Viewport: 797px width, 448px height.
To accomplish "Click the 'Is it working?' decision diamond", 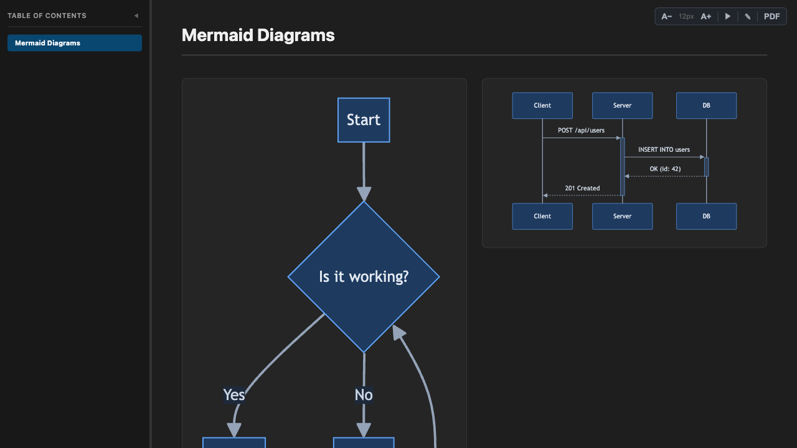I will (364, 276).
